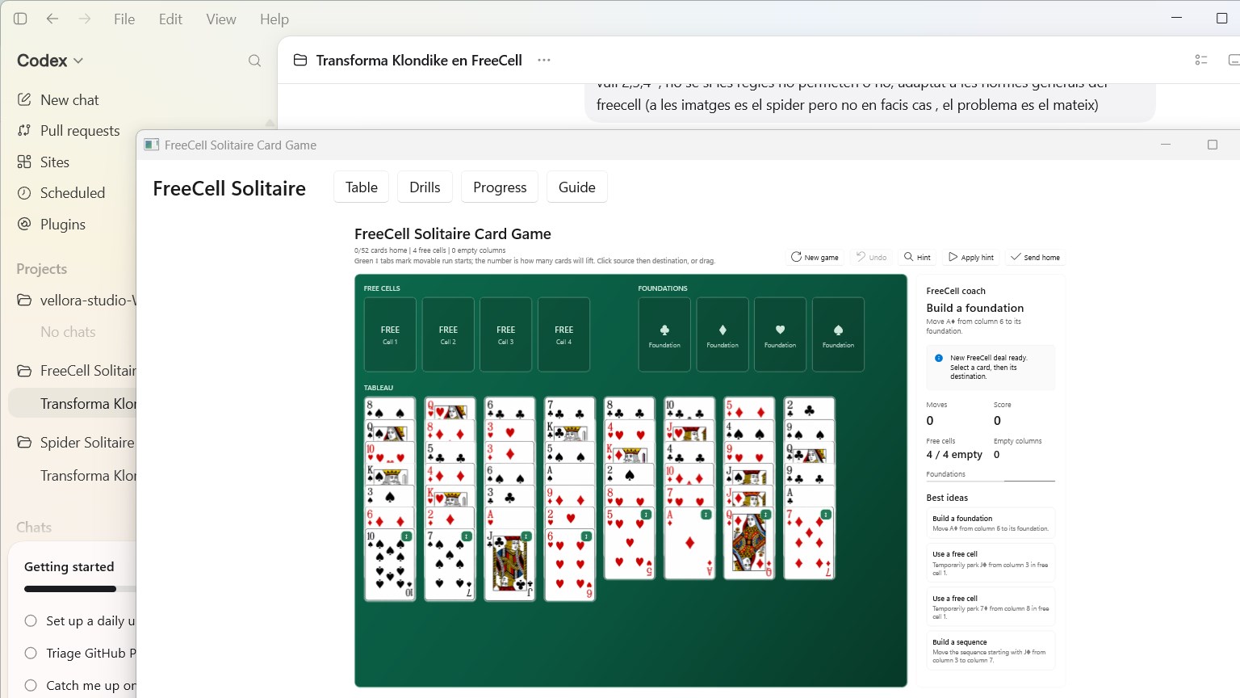Choose the 'Build a sequence' best idea card
Screen dimensions: 1240x698
(991, 651)
